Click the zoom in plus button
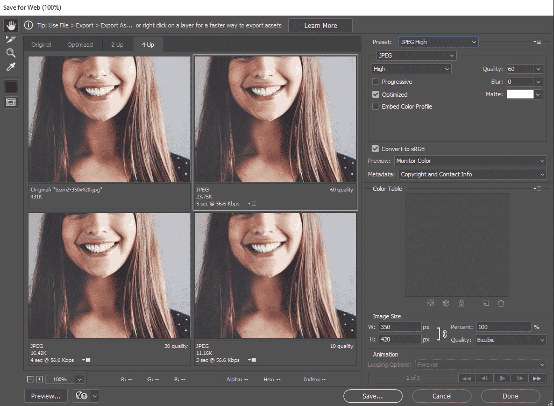The height and width of the screenshot is (406, 554). pos(40,379)
